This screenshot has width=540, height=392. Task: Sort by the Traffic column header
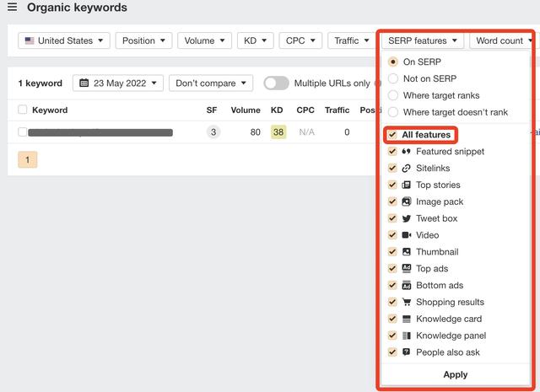click(337, 110)
